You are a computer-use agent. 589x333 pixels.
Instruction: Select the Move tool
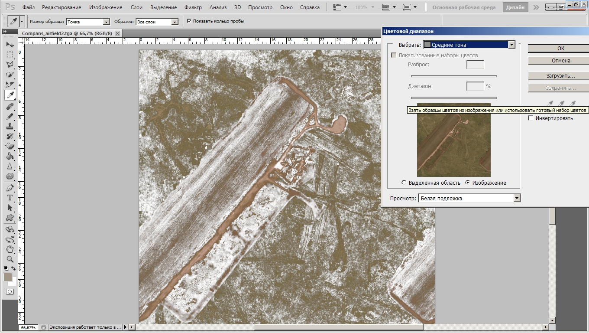pos(10,45)
